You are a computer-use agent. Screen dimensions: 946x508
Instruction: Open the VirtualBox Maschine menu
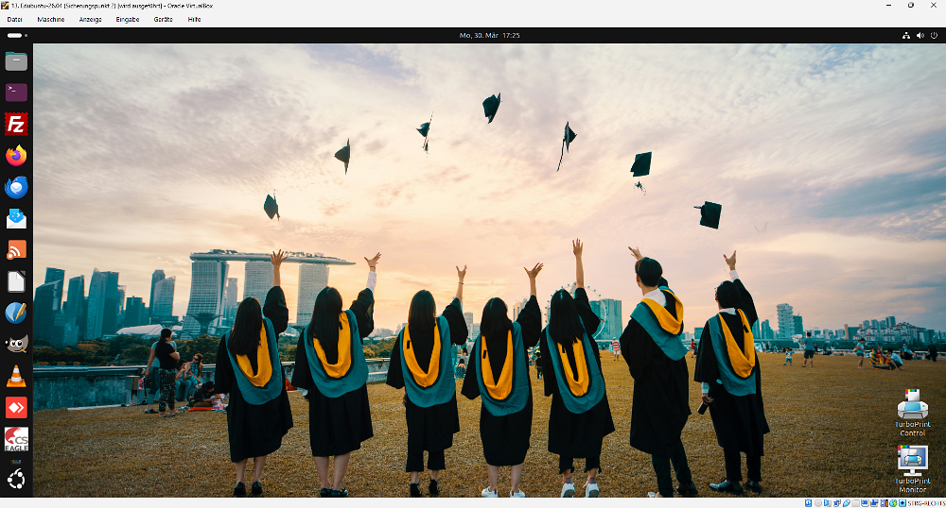51,19
